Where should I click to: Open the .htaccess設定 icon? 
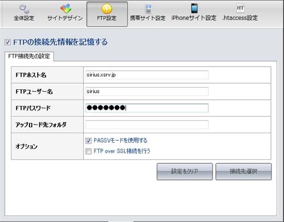(x=240, y=9)
